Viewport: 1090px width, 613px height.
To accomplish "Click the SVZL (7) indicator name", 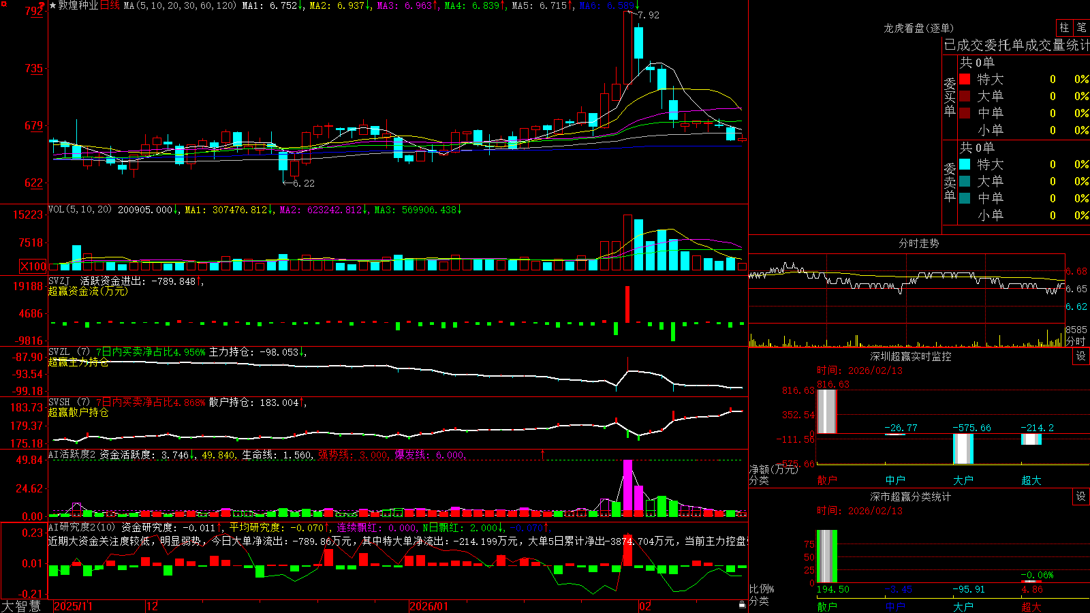I will click(x=69, y=352).
